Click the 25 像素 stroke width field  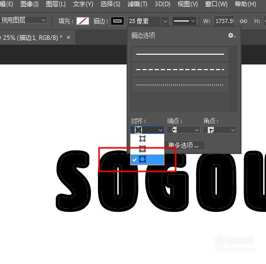click(144, 21)
